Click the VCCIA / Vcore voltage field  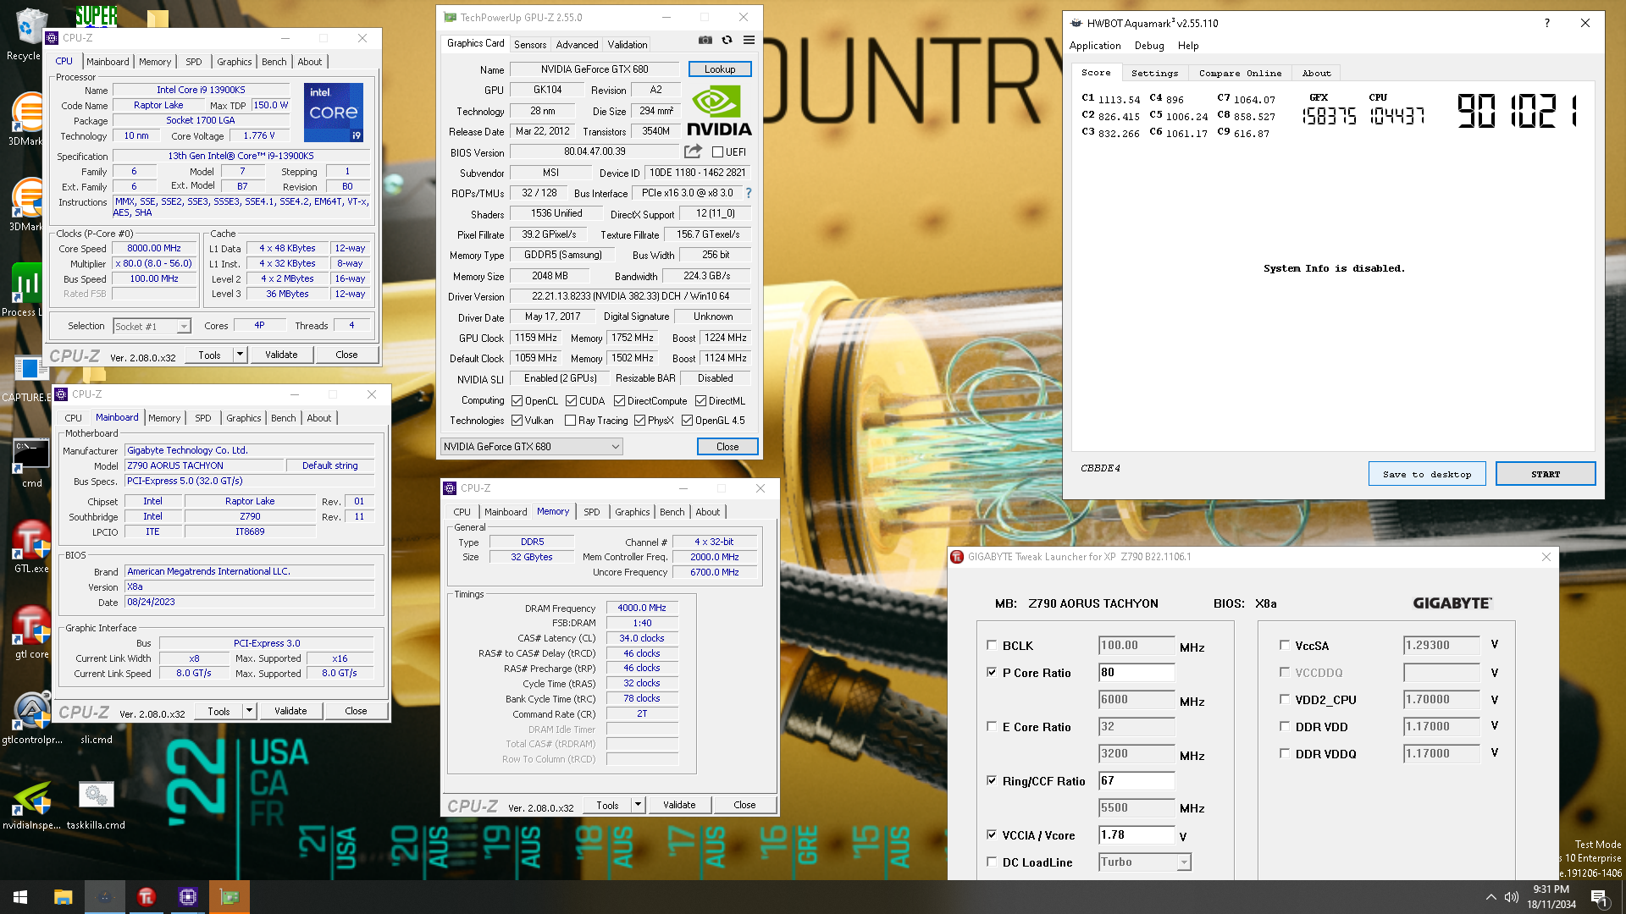tap(1137, 834)
